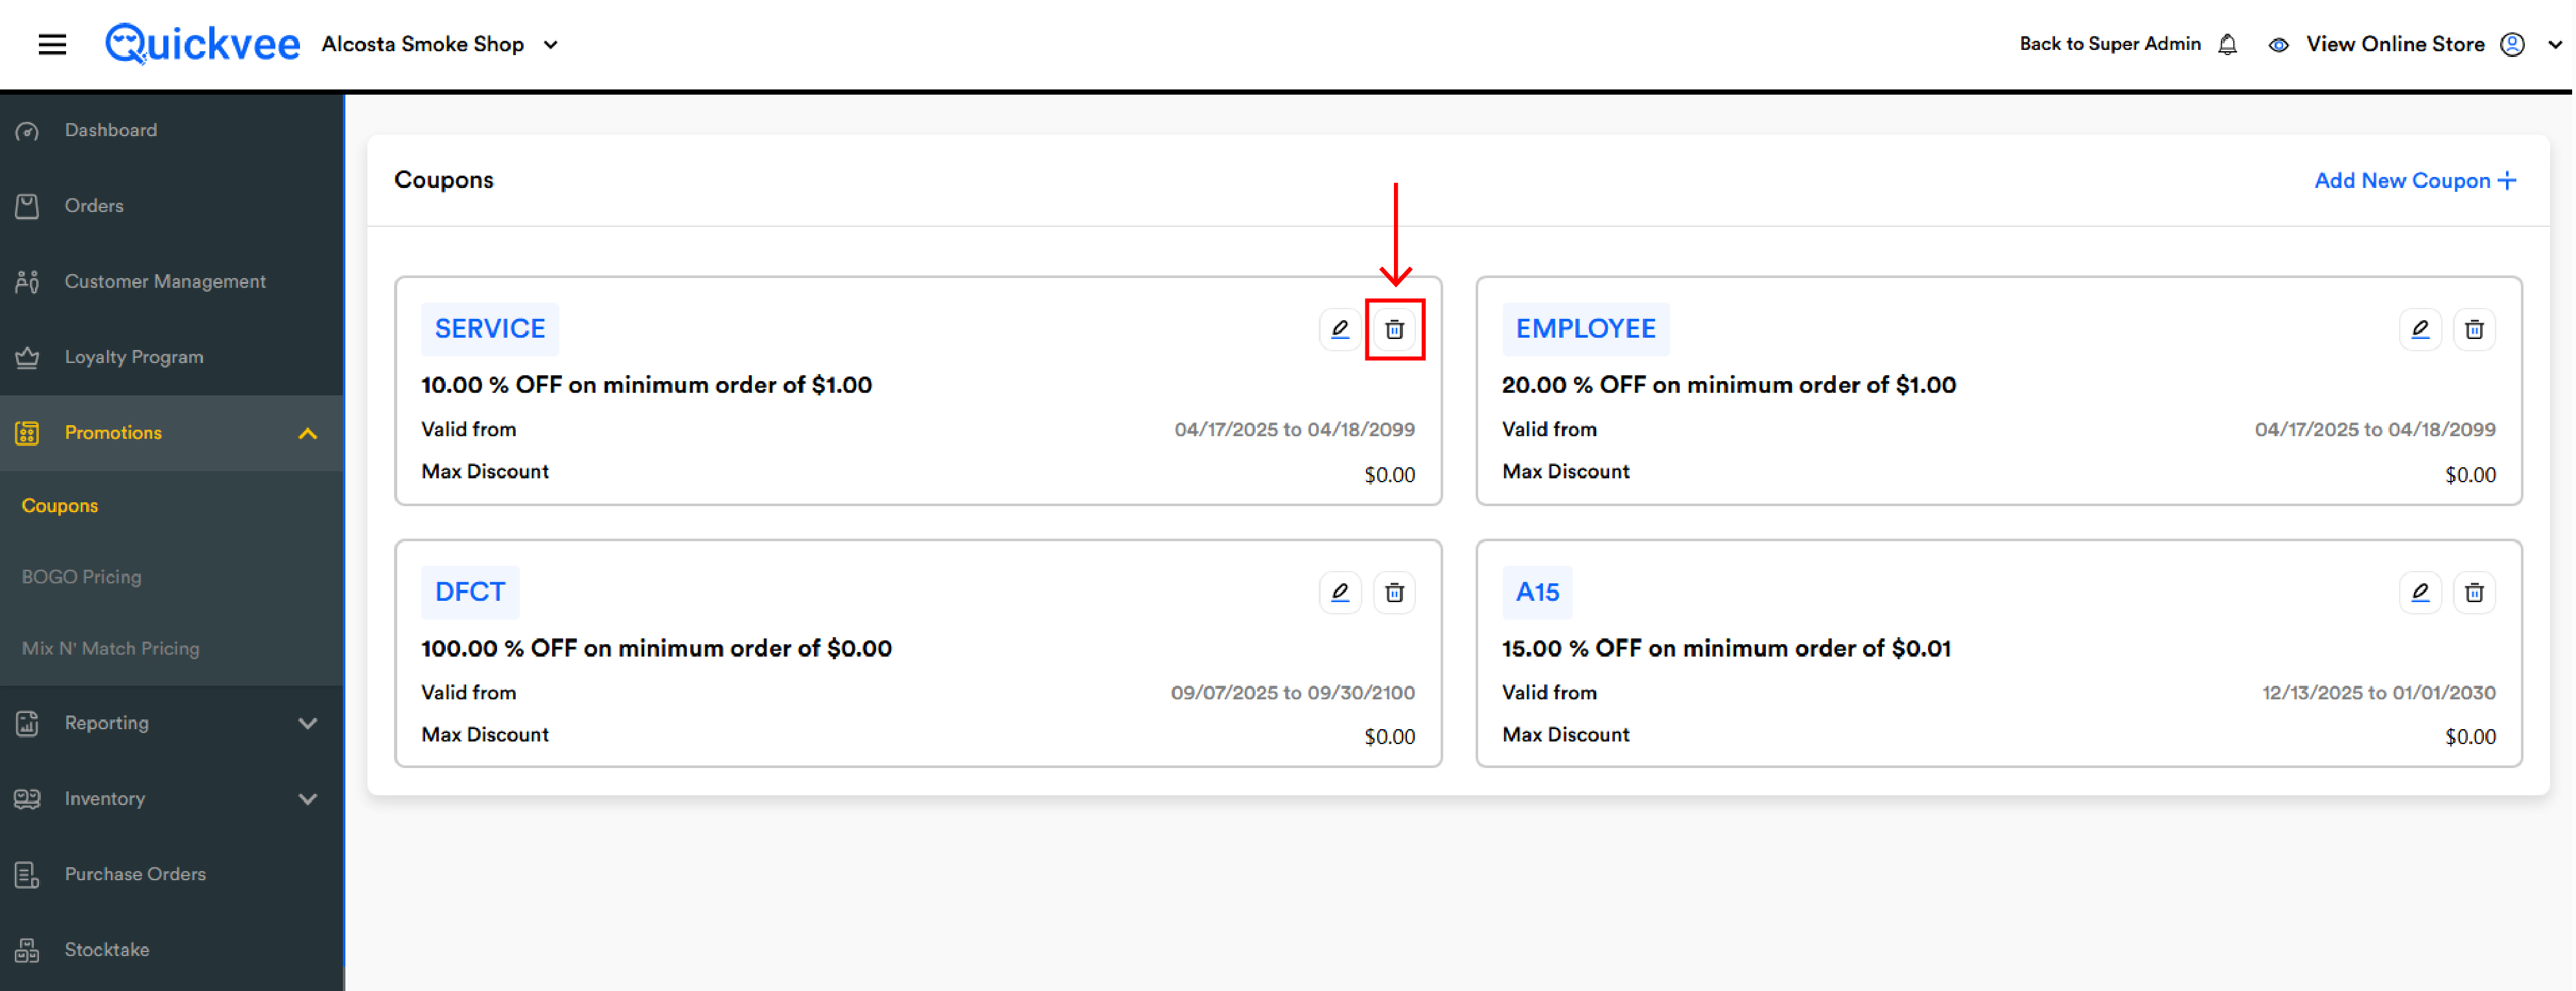Click the Stocktake boxes icon
This screenshot has width=2576, height=991.
pyautogui.click(x=27, y=950)
